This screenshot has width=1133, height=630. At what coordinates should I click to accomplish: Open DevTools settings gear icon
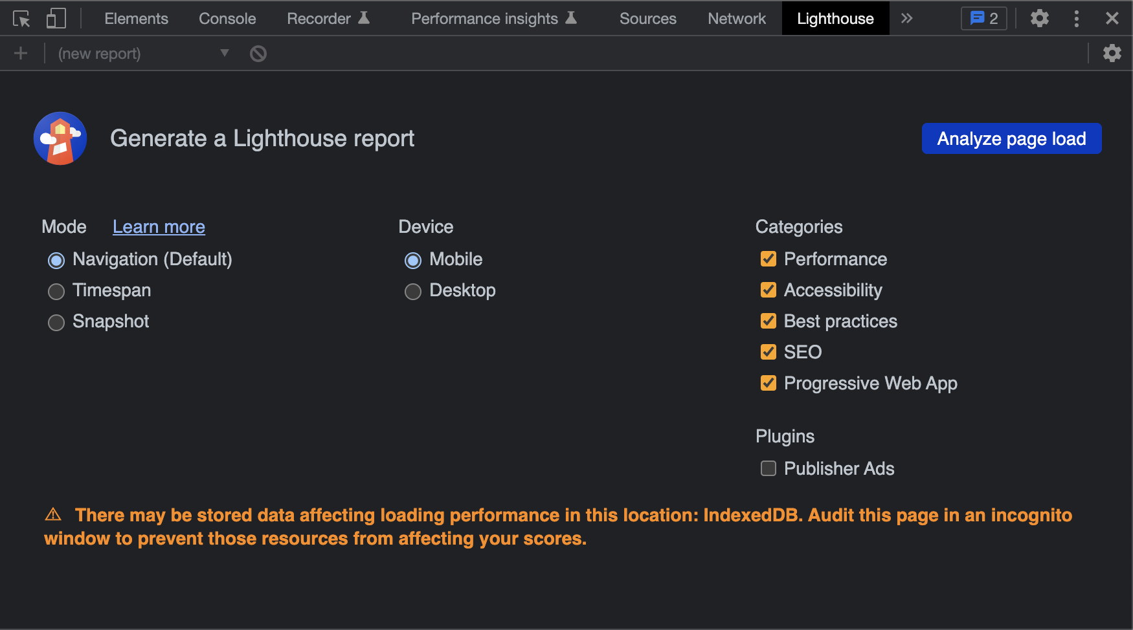(1039, 19)
